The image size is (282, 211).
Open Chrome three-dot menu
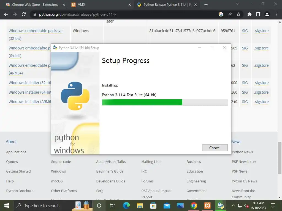point(276,14)
